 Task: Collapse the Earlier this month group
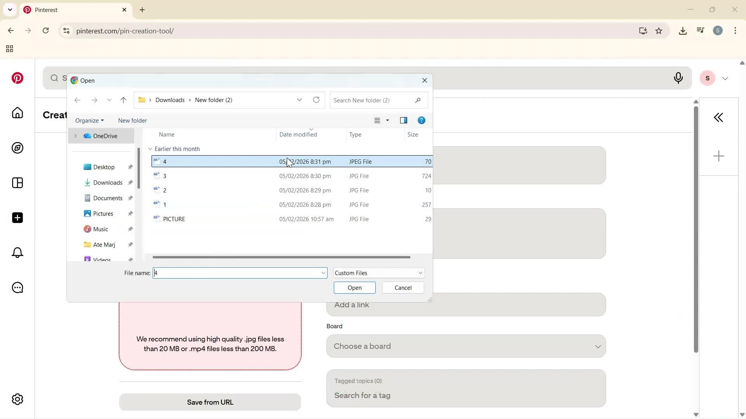coord(150,149)
